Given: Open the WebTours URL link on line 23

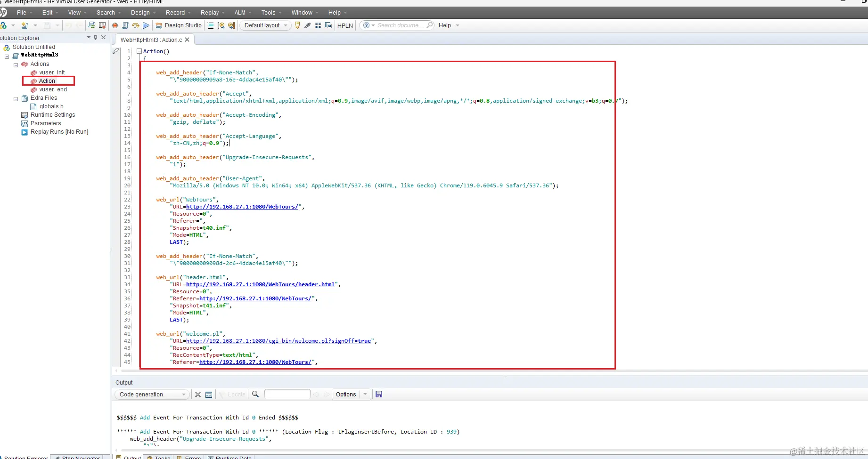Looking at the screenshot, I should pyautogui.click(x=242, y=207).
